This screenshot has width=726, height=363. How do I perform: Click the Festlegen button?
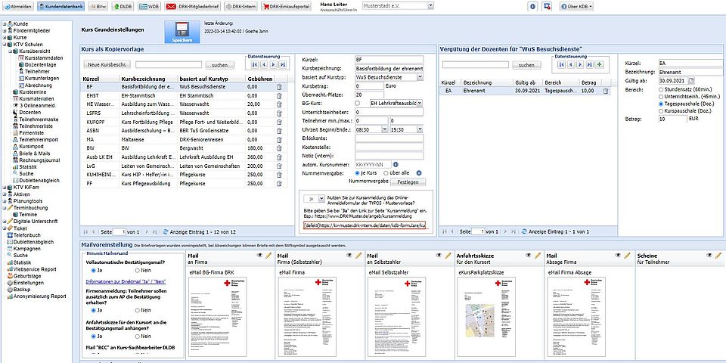pos(408,182)
